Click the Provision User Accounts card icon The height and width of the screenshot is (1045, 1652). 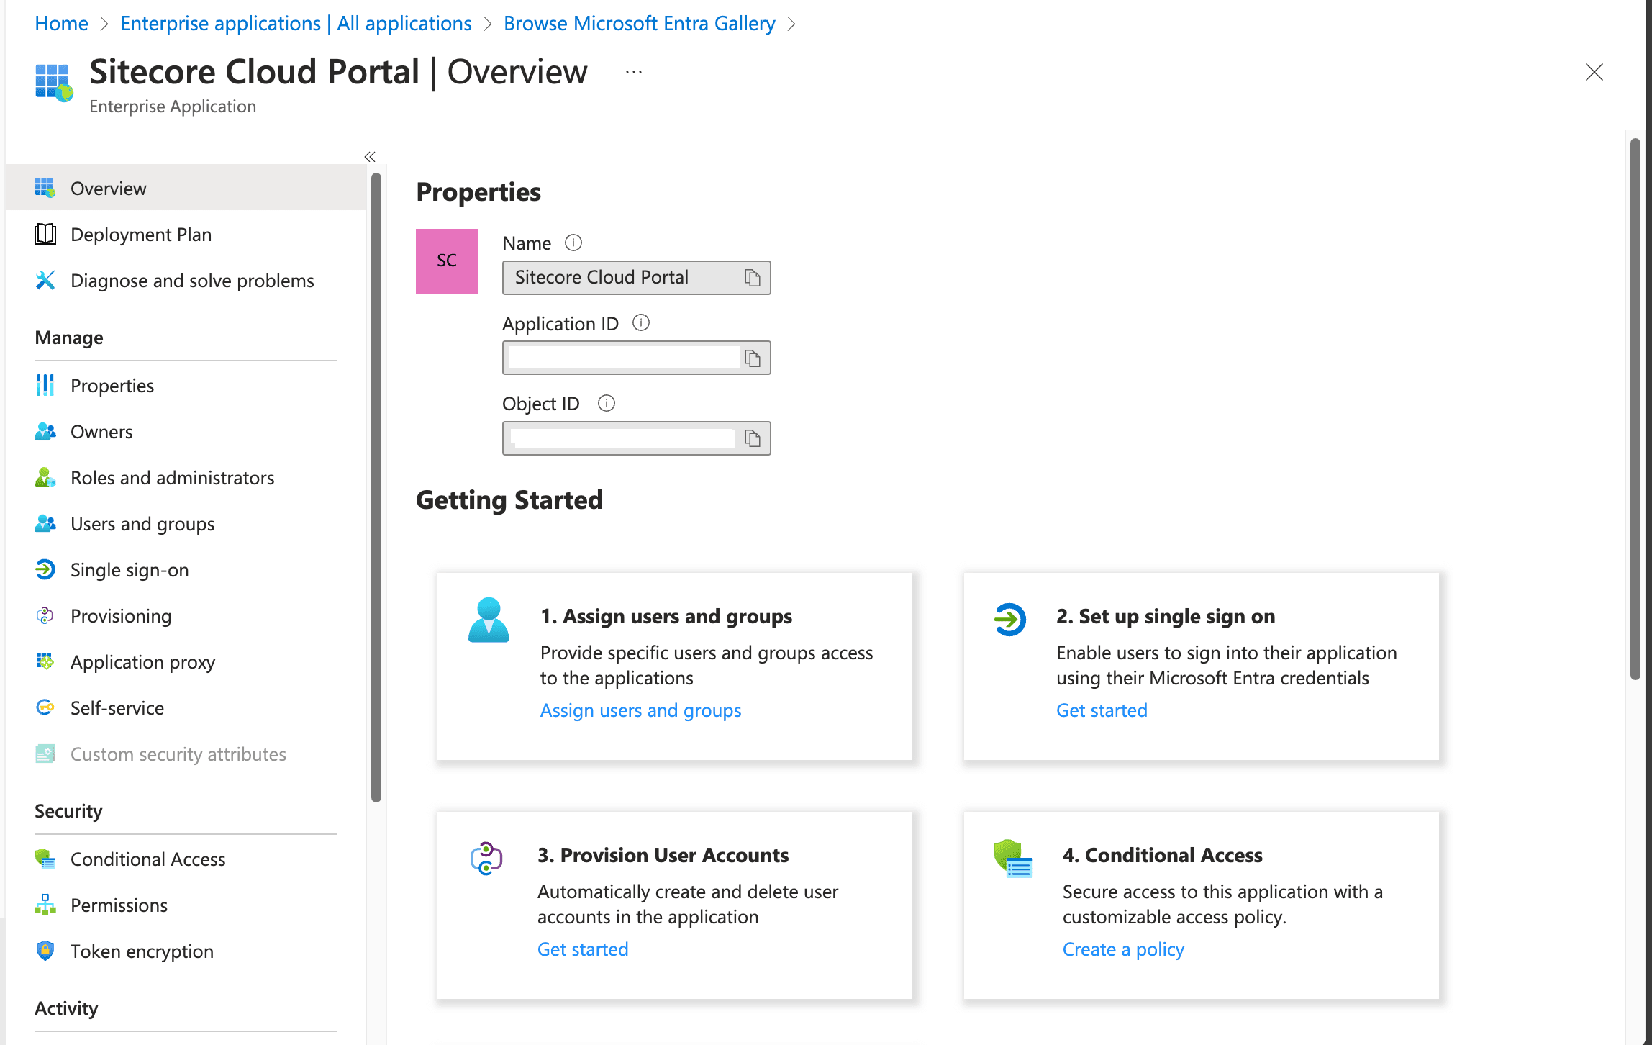(486, 858)
